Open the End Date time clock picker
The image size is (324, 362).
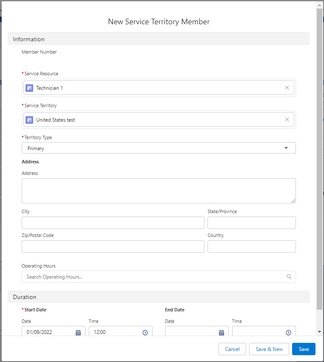click(x=288, y=332)
